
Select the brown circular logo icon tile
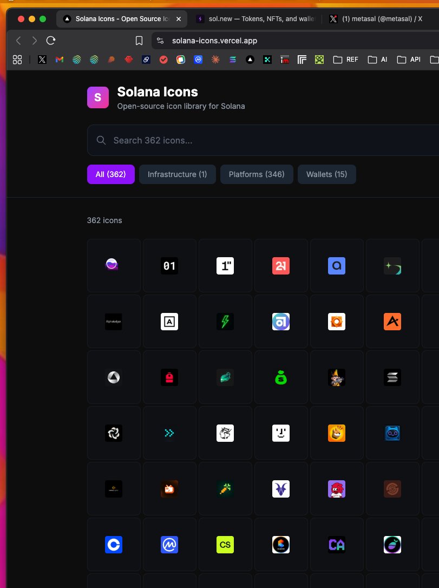392,488
